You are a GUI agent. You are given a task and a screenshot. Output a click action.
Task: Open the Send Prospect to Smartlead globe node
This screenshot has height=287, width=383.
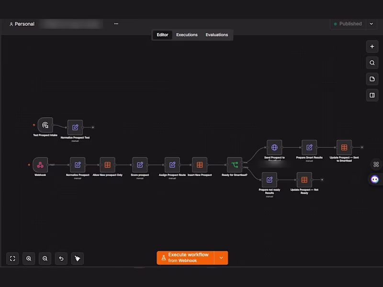(274, 147)
